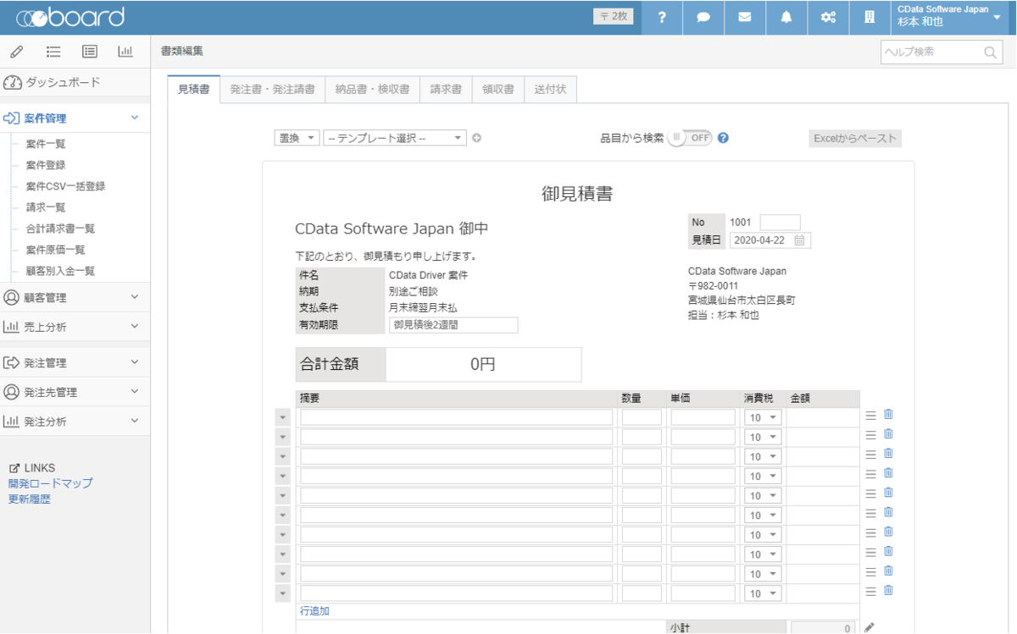The width and height of the screenshot is (1017, 634).
Task: Open the chat bubble icon in header
Action: click(x=703, y=17)
